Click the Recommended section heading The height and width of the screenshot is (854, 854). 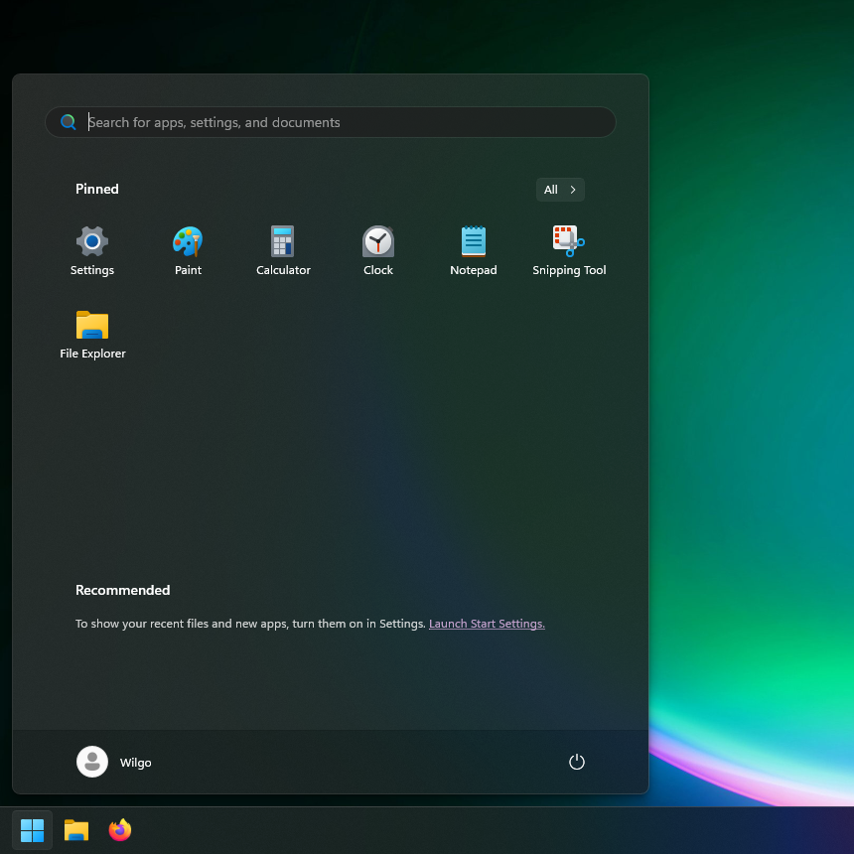tap(122, 590)
